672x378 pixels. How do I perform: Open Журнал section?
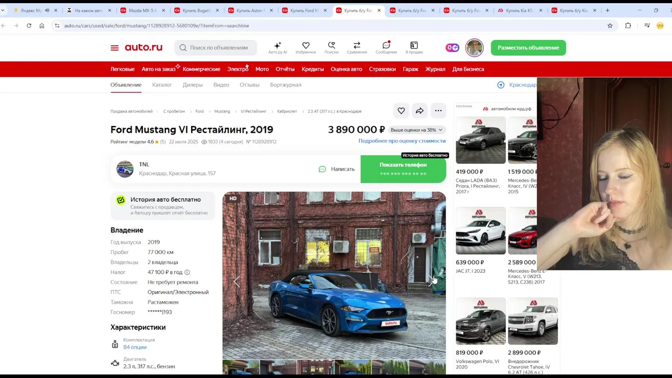click(x=435, y=69)
